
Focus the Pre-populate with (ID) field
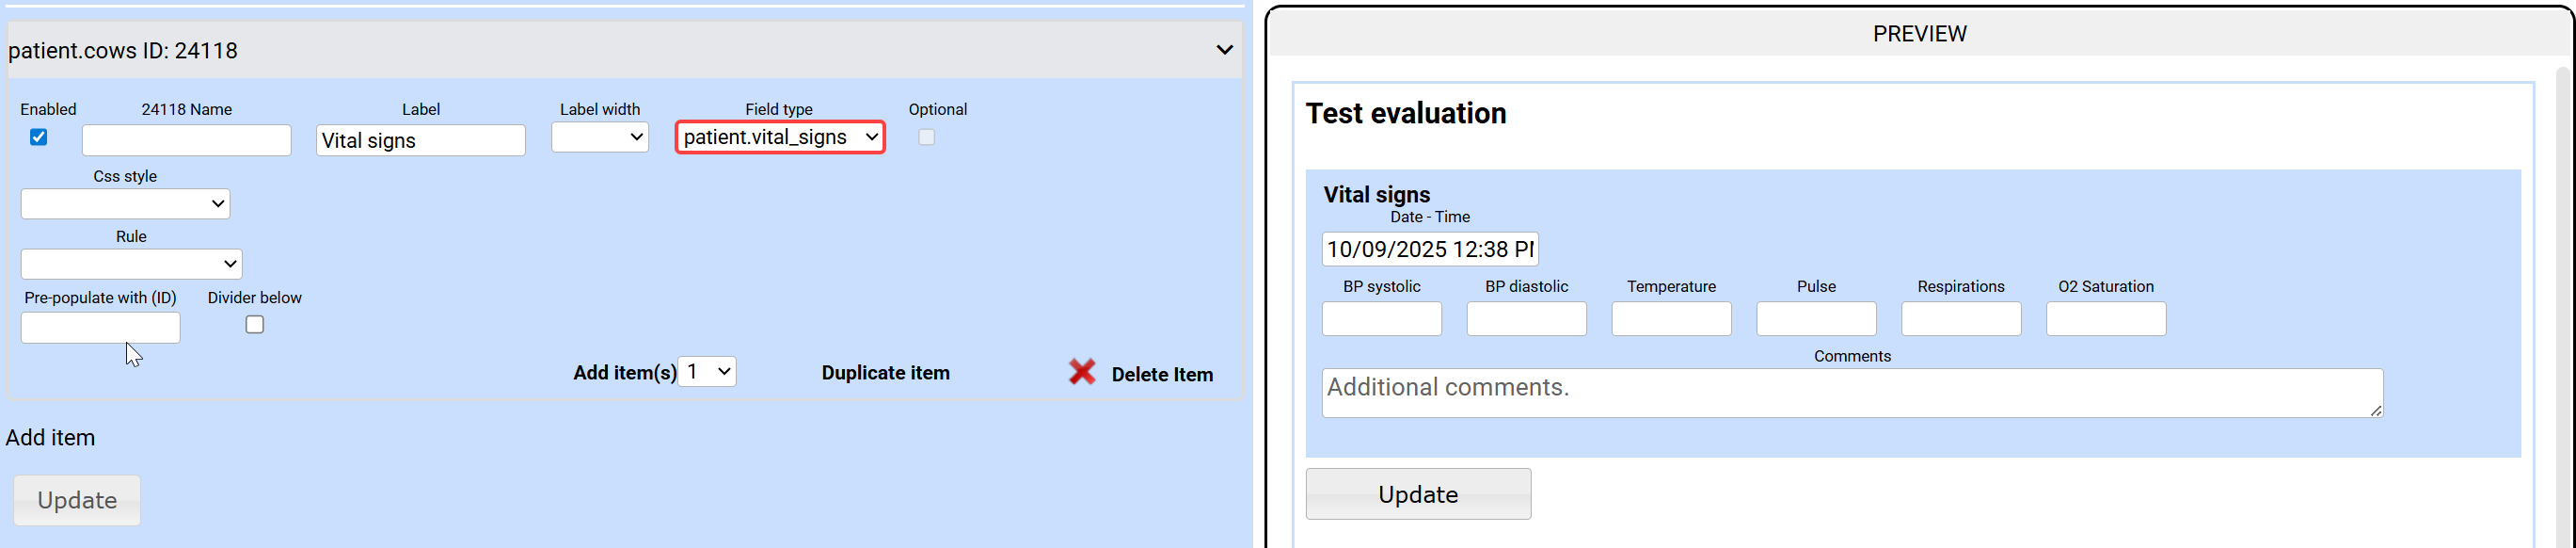pos(101,328)
